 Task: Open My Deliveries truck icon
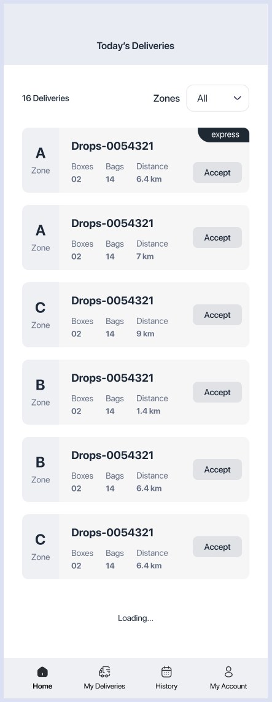104,671
